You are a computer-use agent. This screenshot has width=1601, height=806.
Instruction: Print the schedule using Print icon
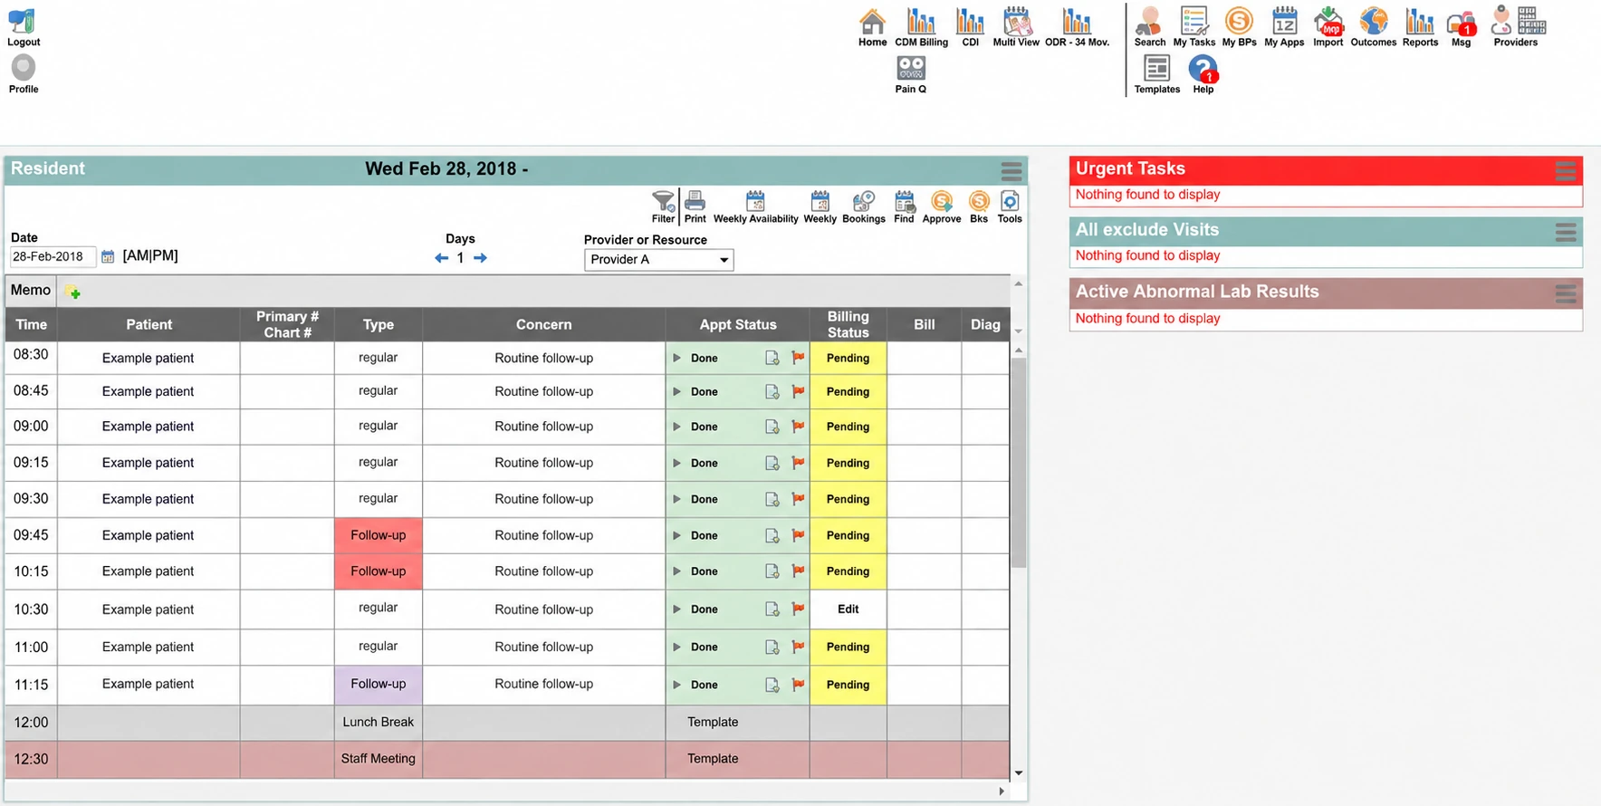(695, 201)
